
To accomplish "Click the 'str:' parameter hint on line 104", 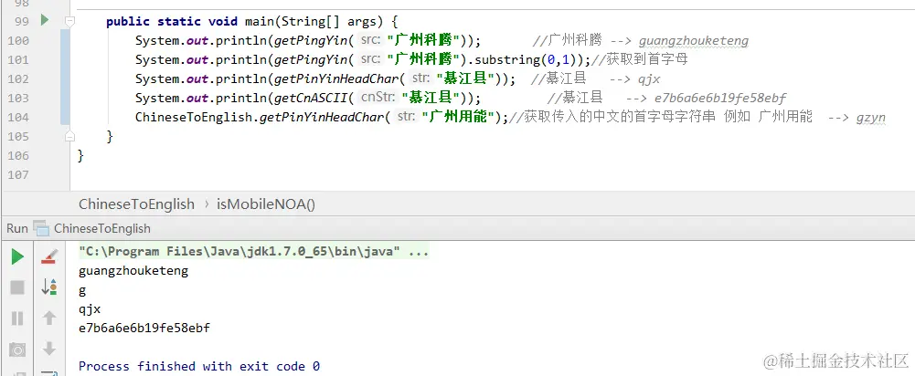I will point(406,116).
